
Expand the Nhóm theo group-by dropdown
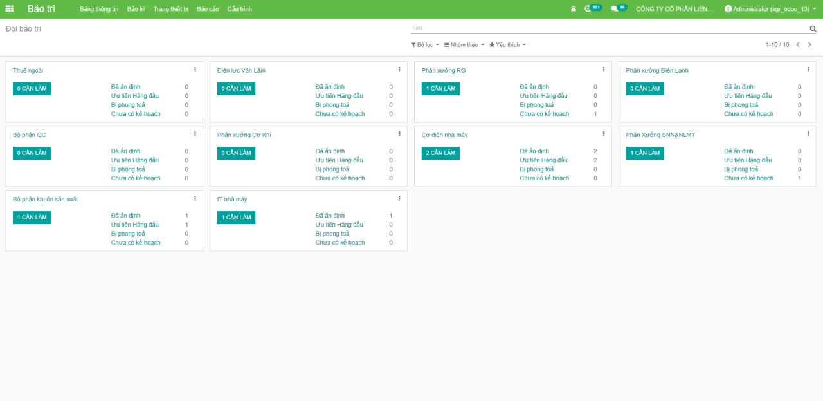pyautogui.click(x=464, y=45)
